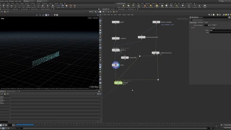Open the Add menu in network editor

point(105,15)
